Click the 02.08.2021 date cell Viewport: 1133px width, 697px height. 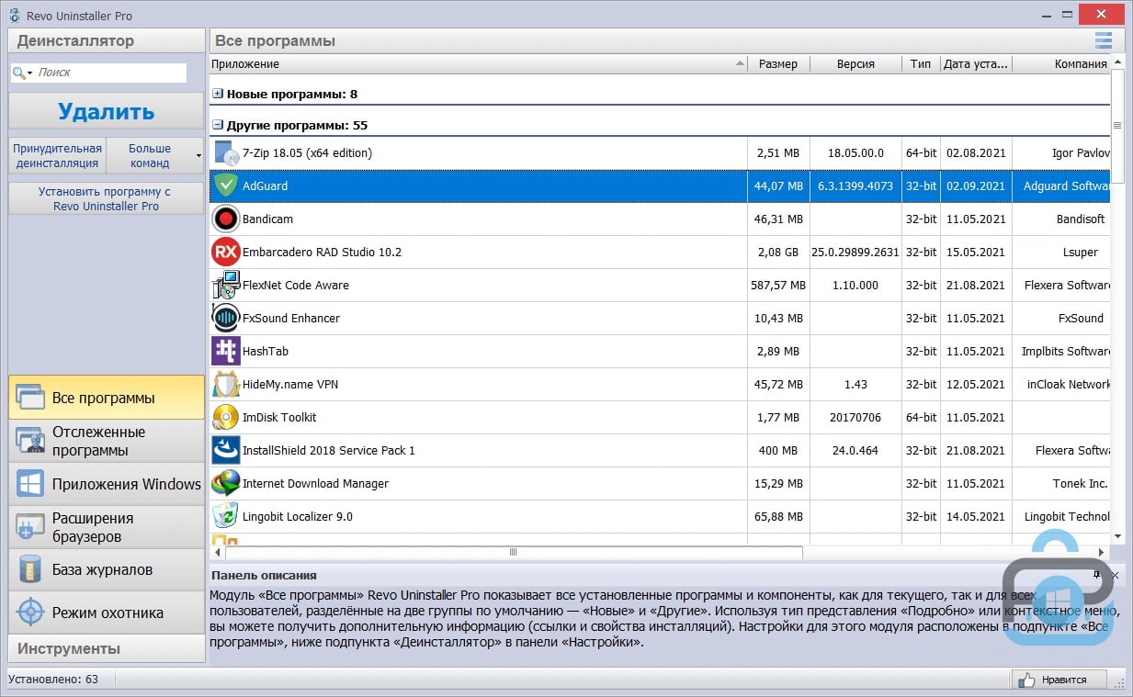point(976,152)
